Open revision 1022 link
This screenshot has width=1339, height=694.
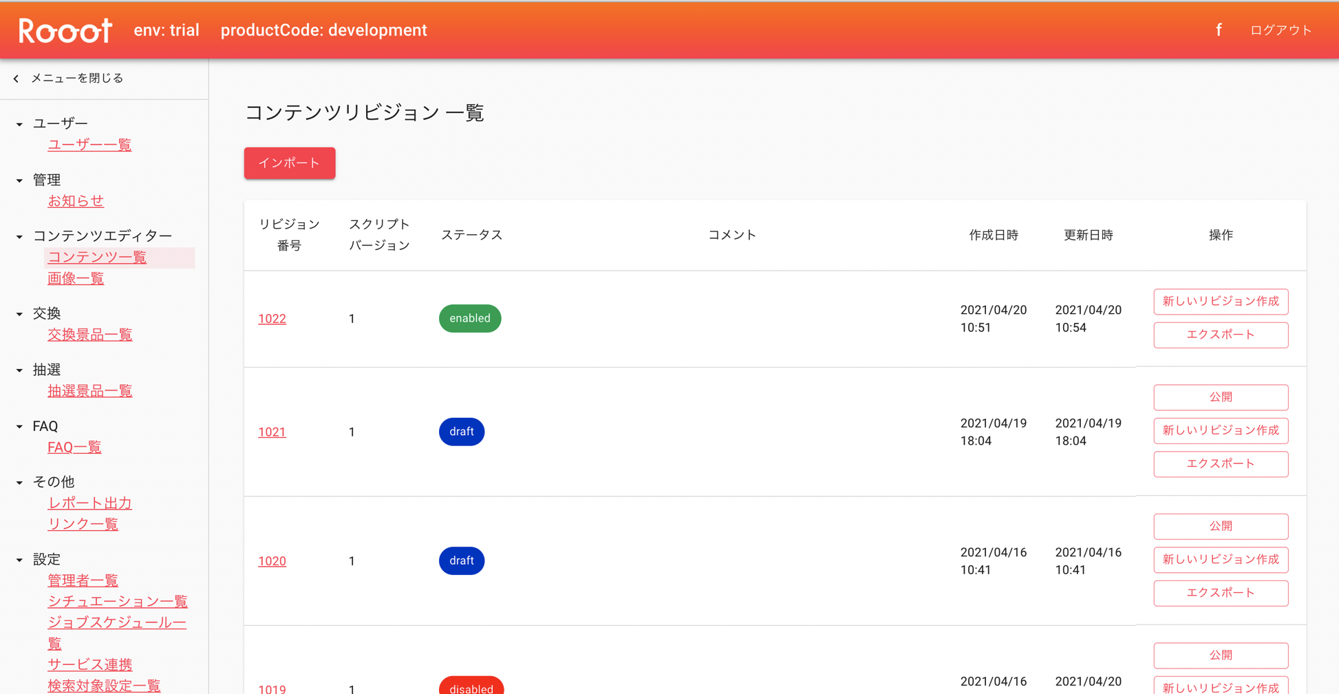click(x=272, y=319)
